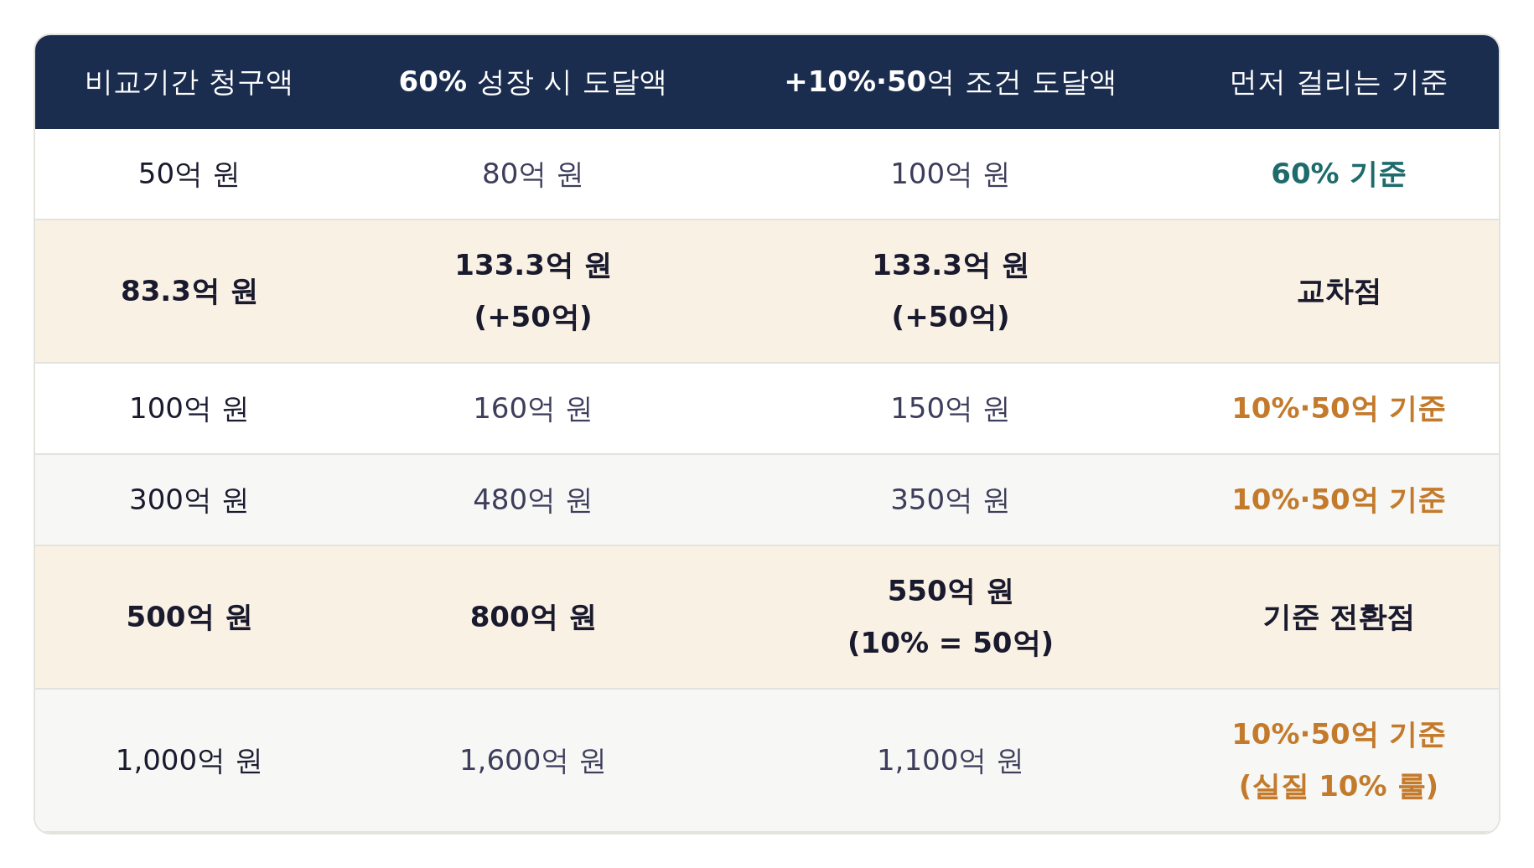
Task: Select the 50억 원 cell in first row
Action: [189, 174]
